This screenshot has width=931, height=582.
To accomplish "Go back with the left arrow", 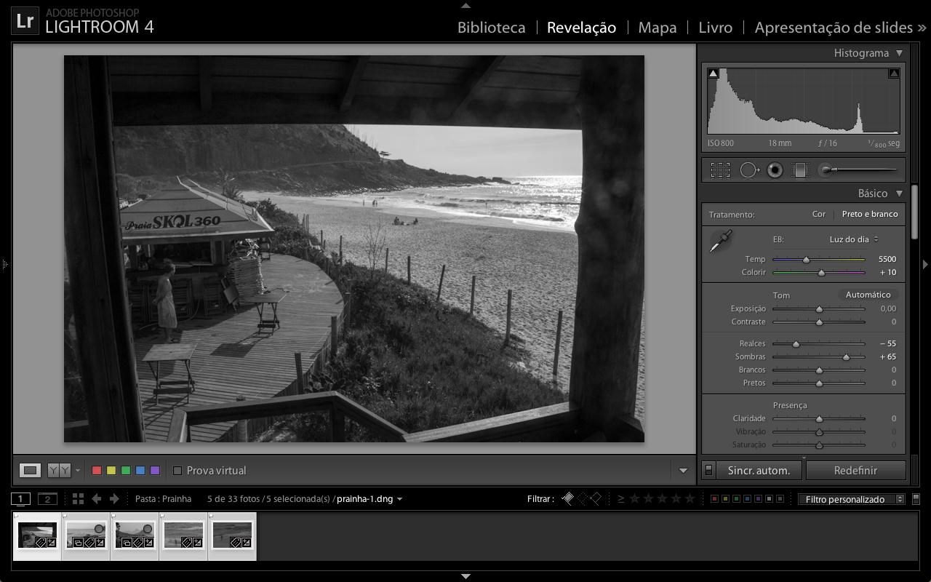I will click(96, 499).
